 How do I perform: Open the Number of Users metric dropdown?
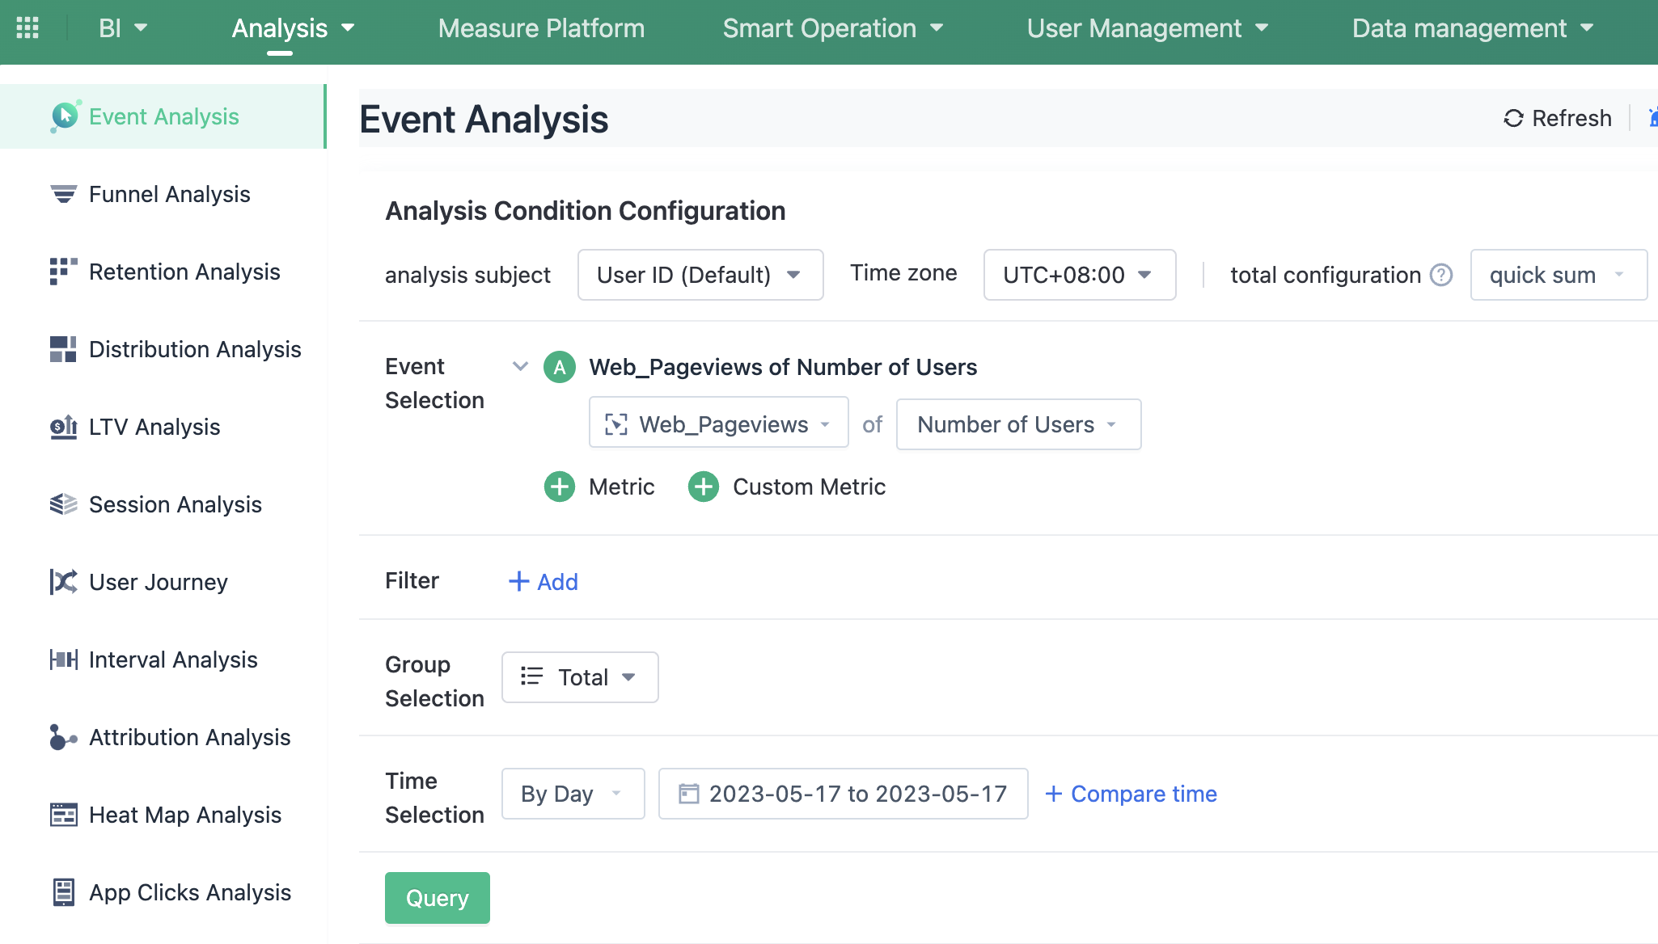pos(1018,424)
